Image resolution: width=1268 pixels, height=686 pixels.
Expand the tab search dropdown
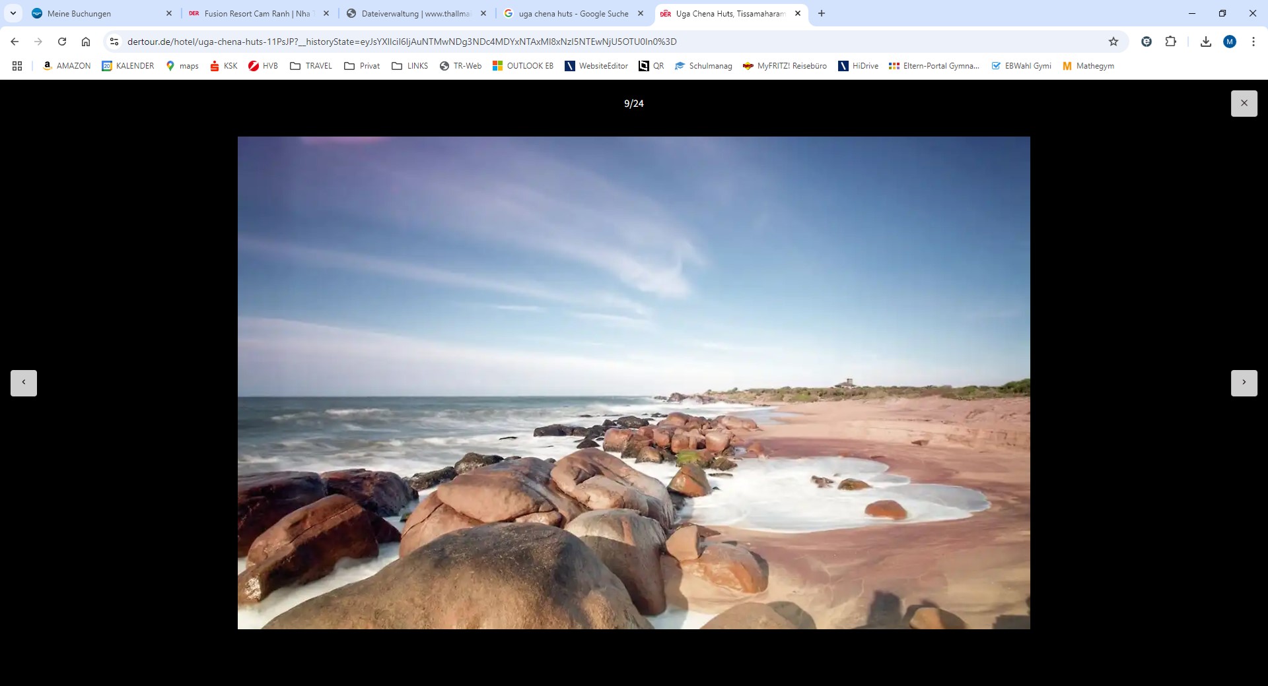coord(13,13)
